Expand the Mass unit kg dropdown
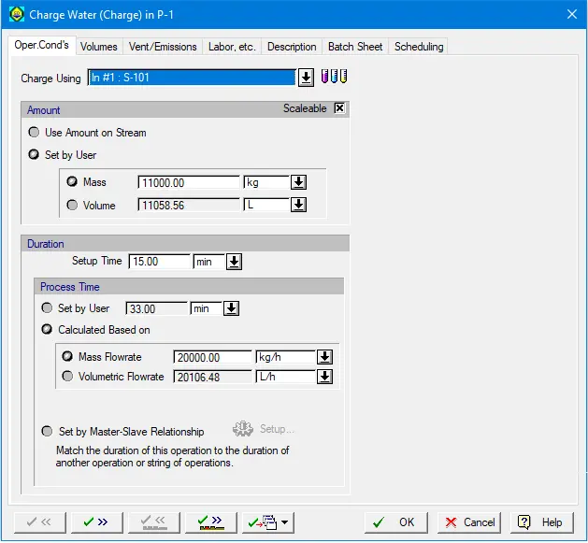This screenshot has height=543, width=588. point(298,182)
